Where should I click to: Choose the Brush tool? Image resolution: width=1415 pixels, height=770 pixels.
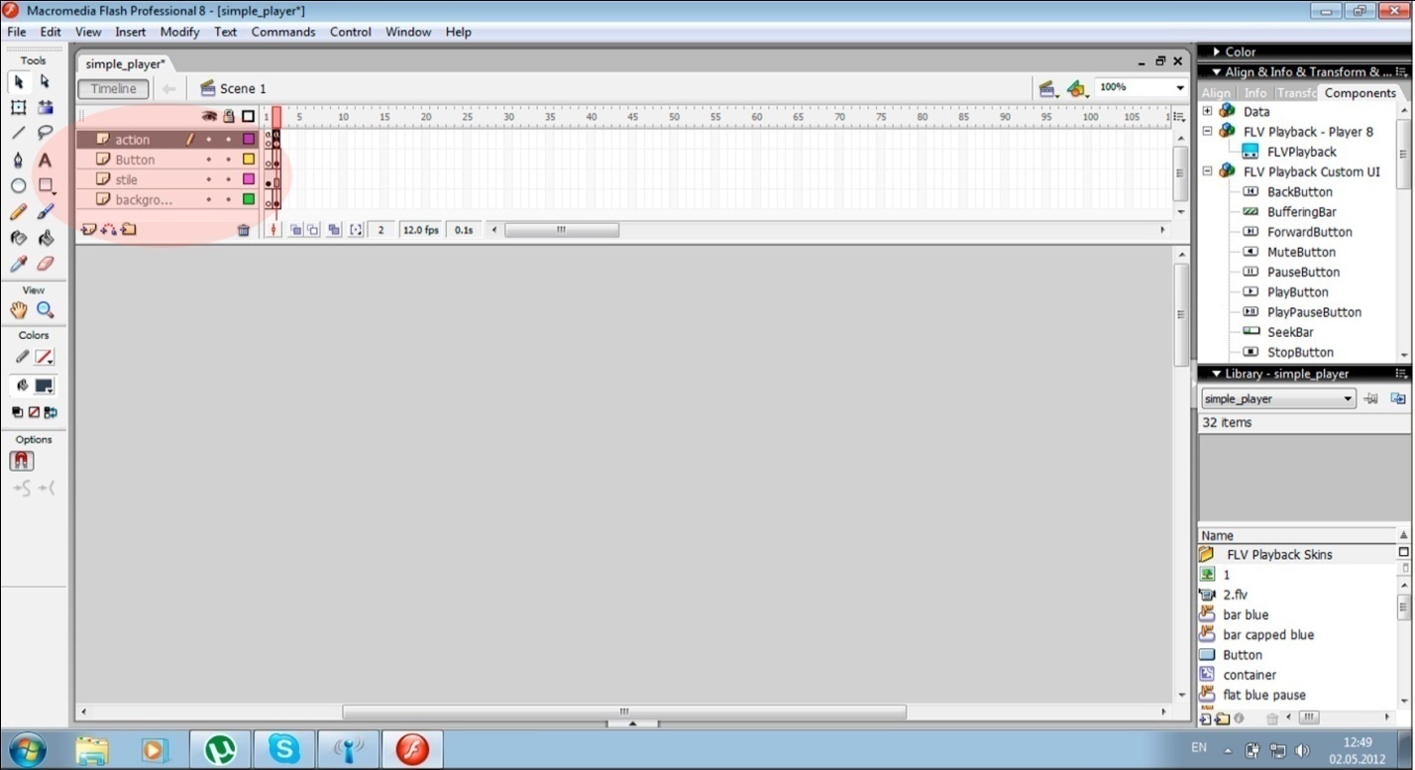[x=45, y=212]
